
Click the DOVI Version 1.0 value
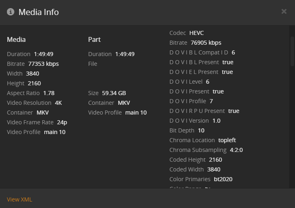tap(217, 121)
